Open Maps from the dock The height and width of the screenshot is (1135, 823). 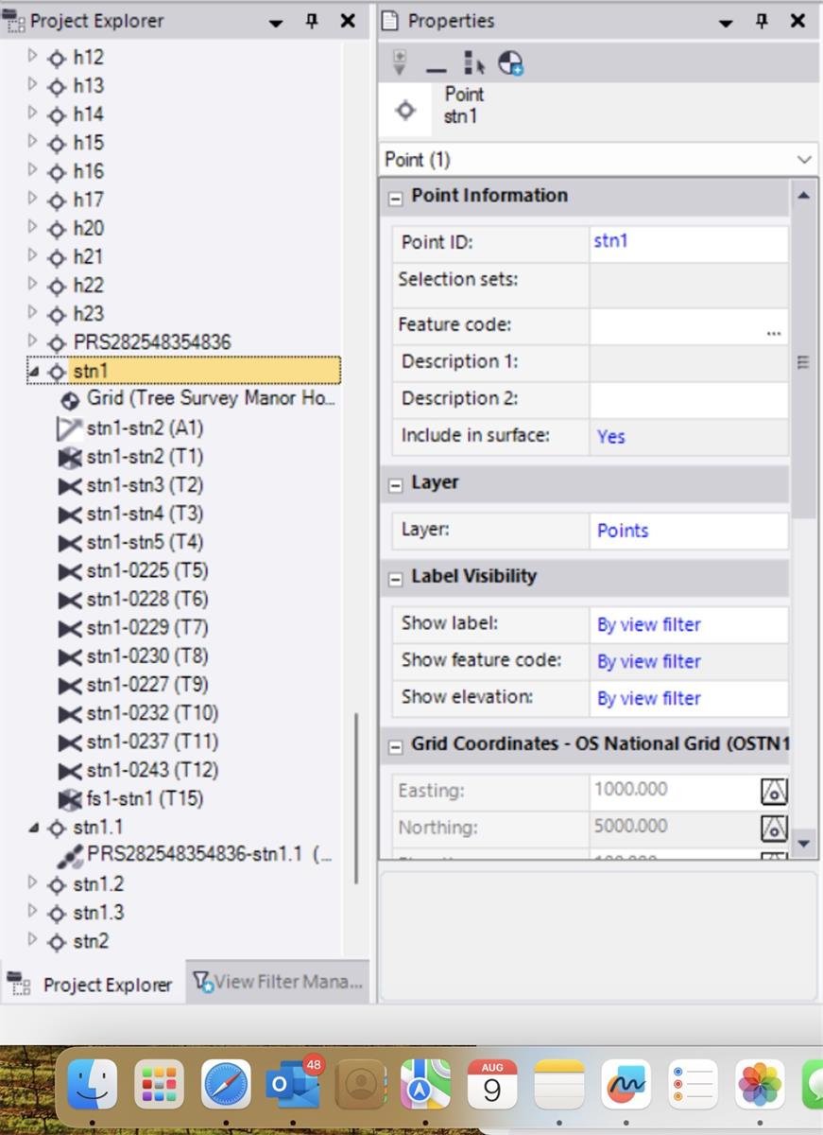426,1084
